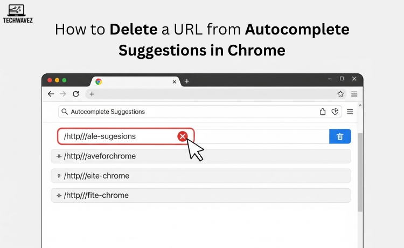
Task: Click the share icon in search bar
Action: (x=323, y=112)
